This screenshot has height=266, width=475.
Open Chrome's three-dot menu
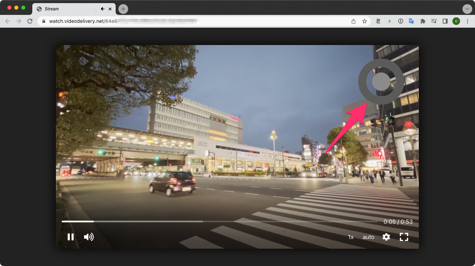[x=468, y=21]
